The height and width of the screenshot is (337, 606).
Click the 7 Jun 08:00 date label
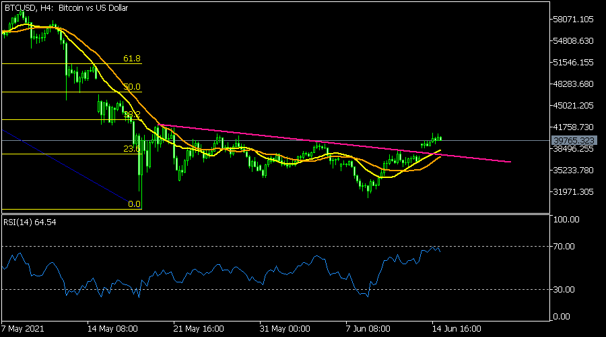pos(368,329)
